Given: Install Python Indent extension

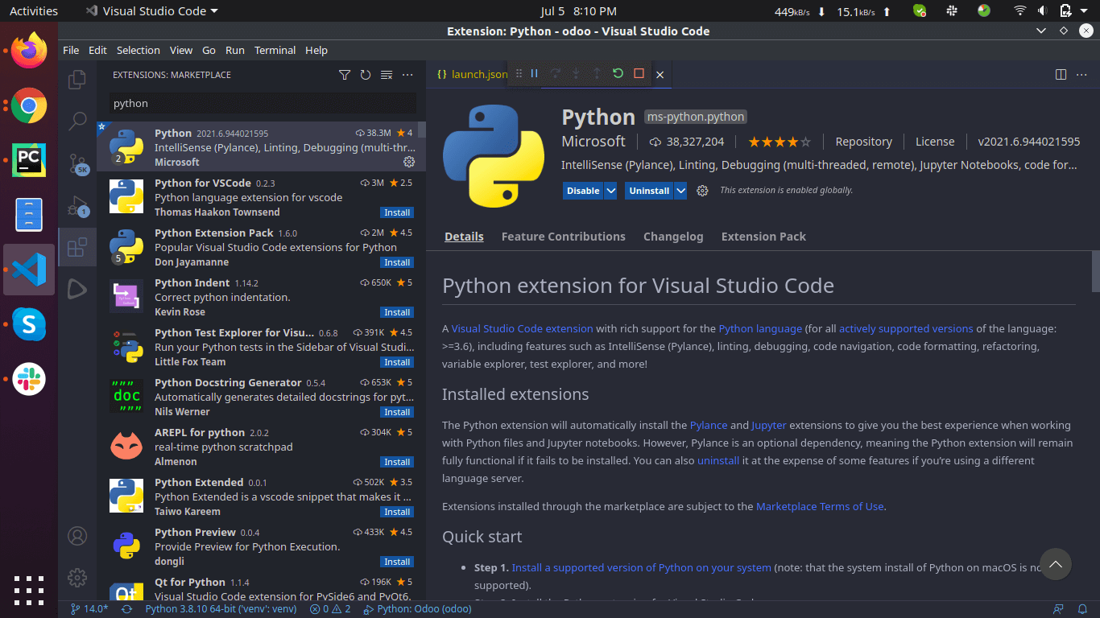Looking at the screenshot, I should coord(397,312).
